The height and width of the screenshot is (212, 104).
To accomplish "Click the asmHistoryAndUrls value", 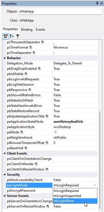I will click(68, 122).
